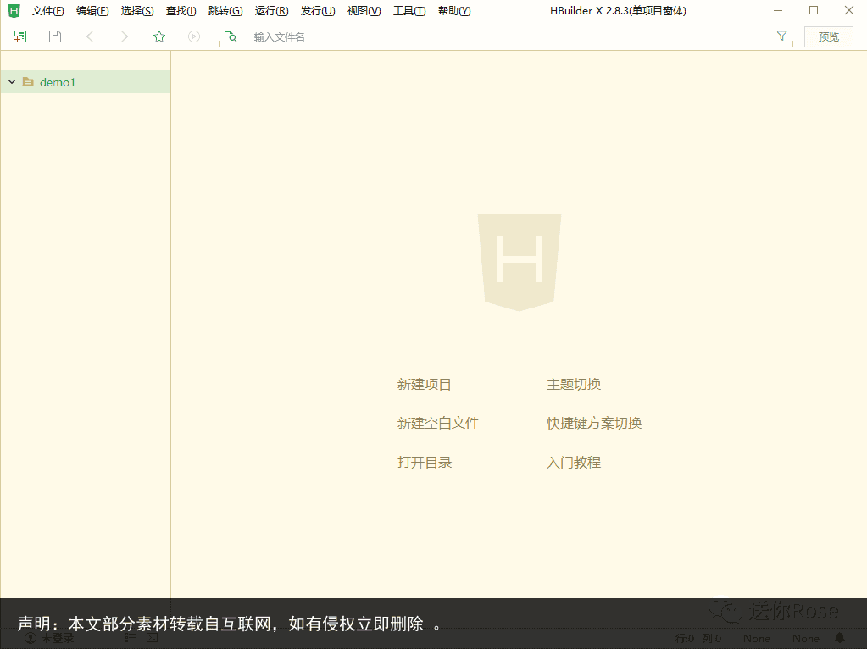Close the HBuilder X window
Viewport: 867px width, 649px height.
[849, 10]
